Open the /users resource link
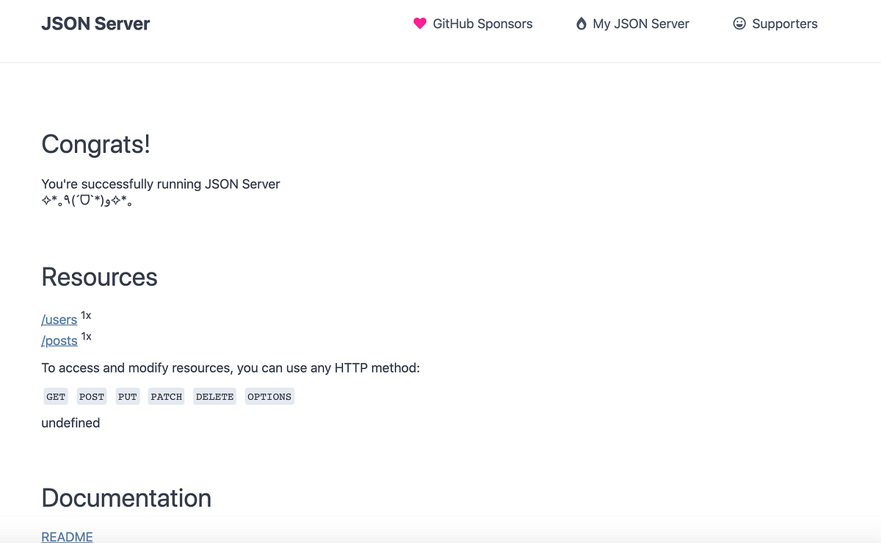The height and width of the screenshot is (543, 881). click(x=59, y=320)
